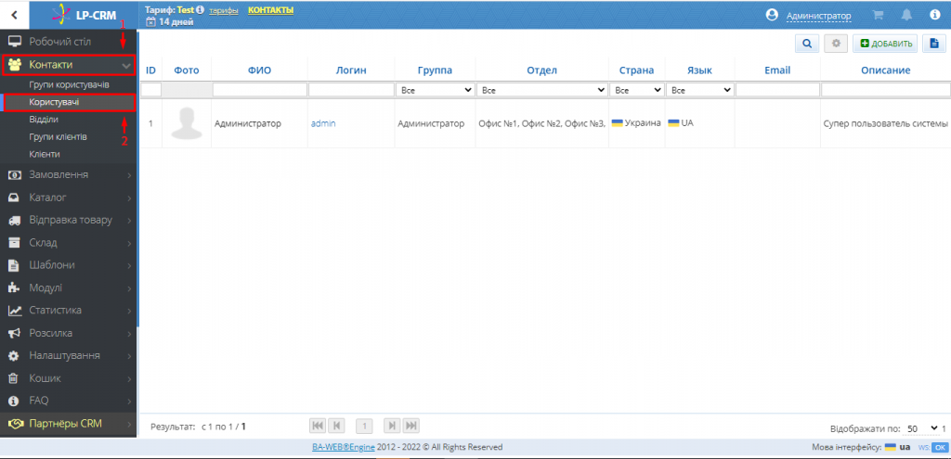Image resolution: width=951 pixels, height=459 pixels.
Task: Expand the Кошик menu section
Action: (x=69, y=378)
